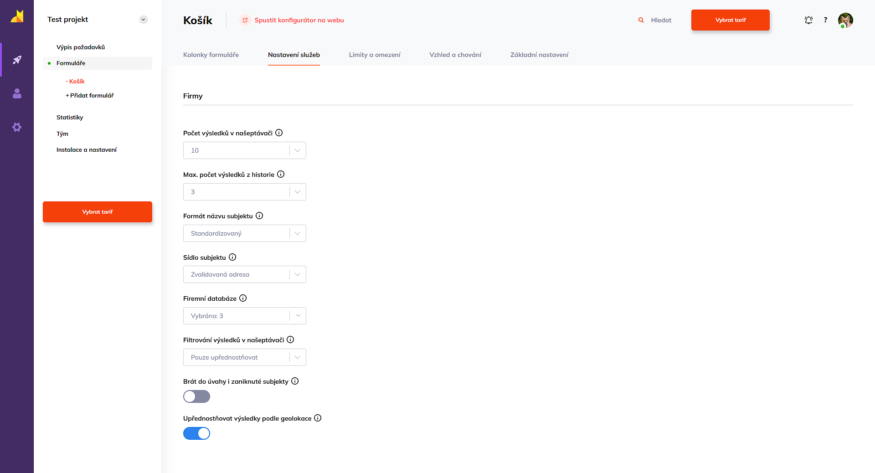Click the top-right 'Vybrat tarif' button
Screen dimensions: 875x473
point(730,20)
